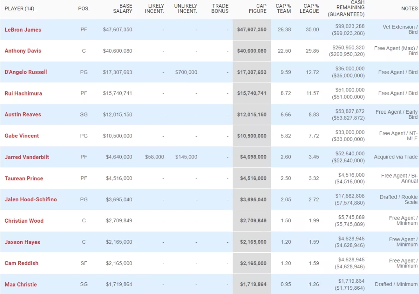Select Austin Reaves base salary $12,015,150
This screenshot has height=294, width=419.
point(117,114)
